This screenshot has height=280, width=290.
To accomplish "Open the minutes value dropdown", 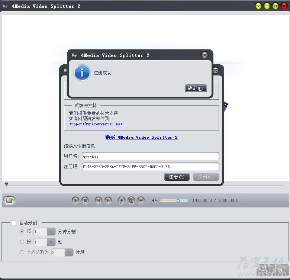I will click(x=51, y=232).
